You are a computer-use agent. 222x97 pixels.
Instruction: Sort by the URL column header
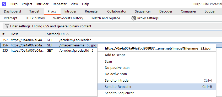pyautogui.click(x=140, y=34)
